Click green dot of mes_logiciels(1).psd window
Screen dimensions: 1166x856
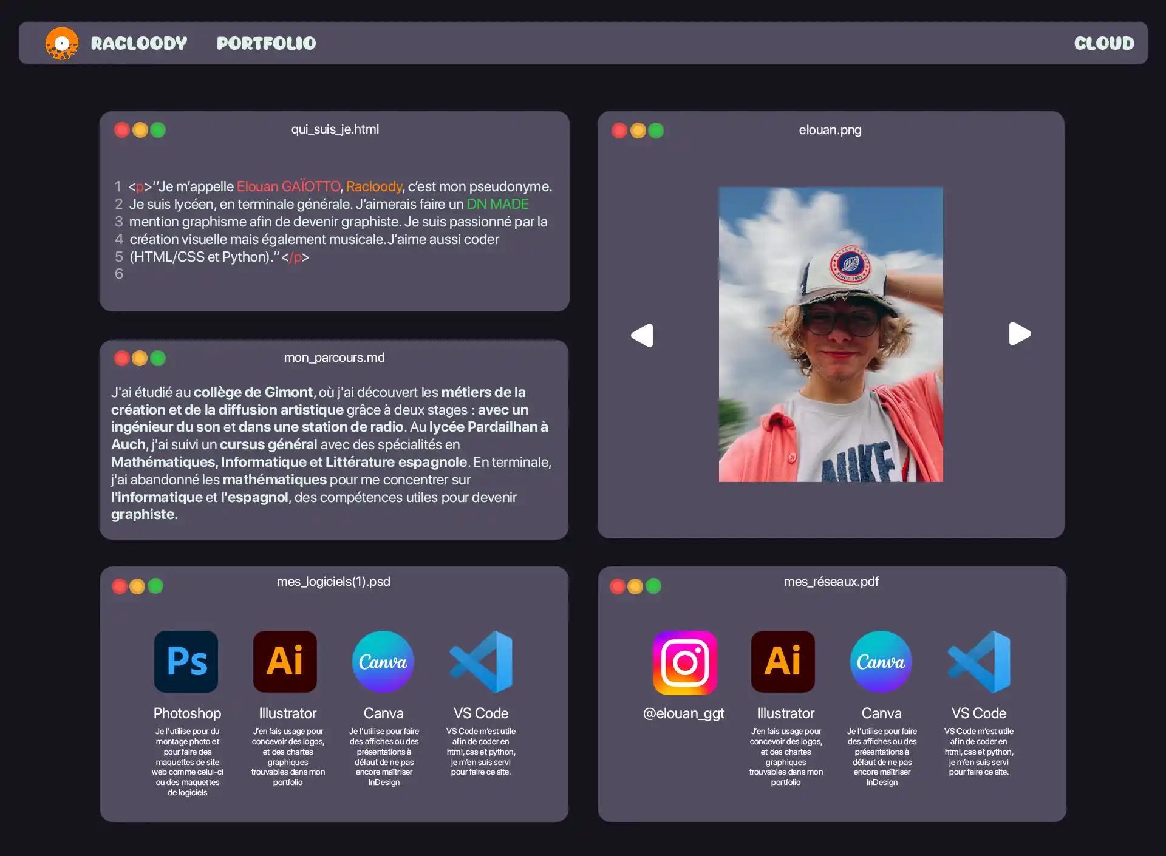coord(155,586)
